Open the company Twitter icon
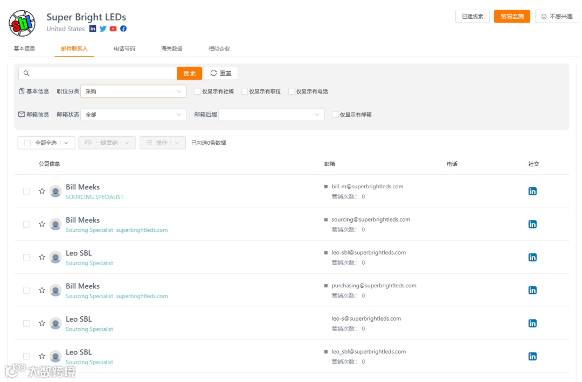Viewport: 582px width, 382px height. 103,29
